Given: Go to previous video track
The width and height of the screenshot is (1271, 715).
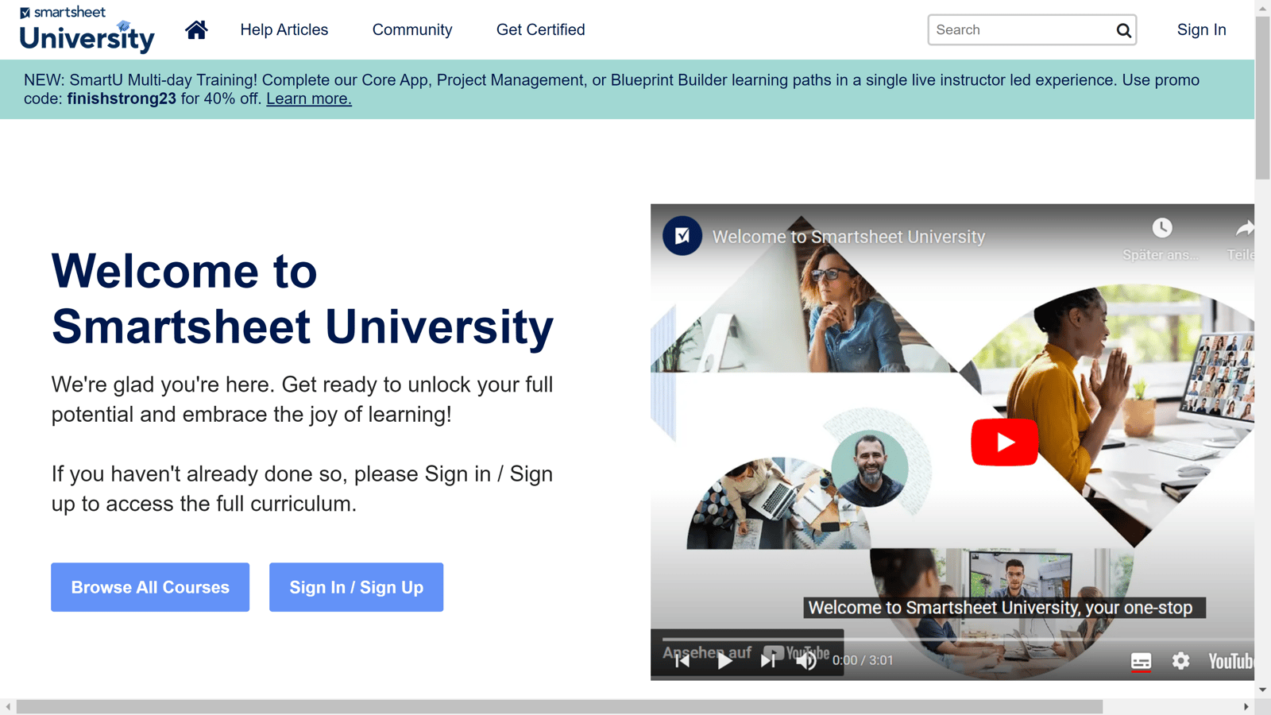Looking at the screenshot, I should (x=682, y=660).
